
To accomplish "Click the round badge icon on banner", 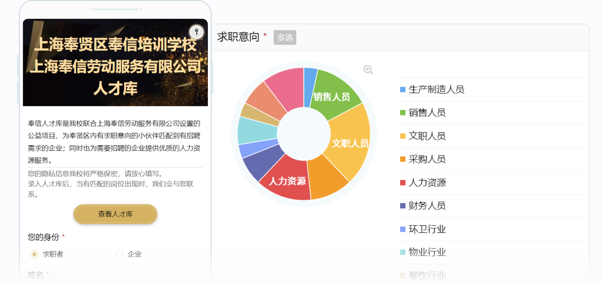I will tap(196, 32).
